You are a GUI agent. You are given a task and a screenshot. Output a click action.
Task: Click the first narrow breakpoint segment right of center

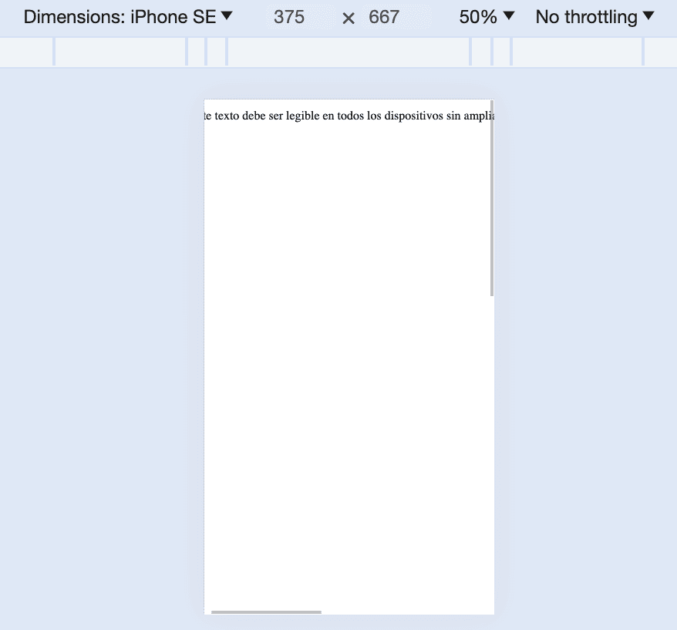point(481,52)
